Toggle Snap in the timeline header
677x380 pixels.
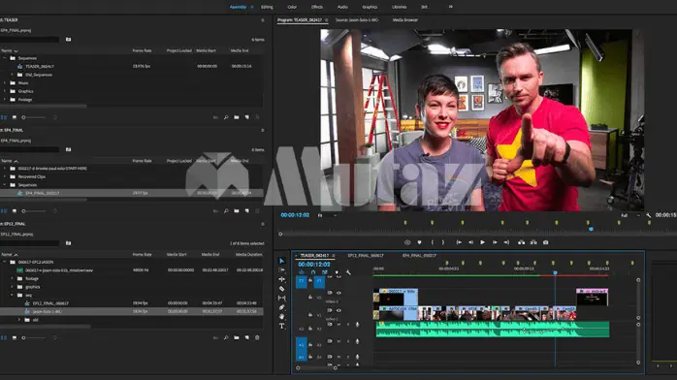click(x=313, y=272)
